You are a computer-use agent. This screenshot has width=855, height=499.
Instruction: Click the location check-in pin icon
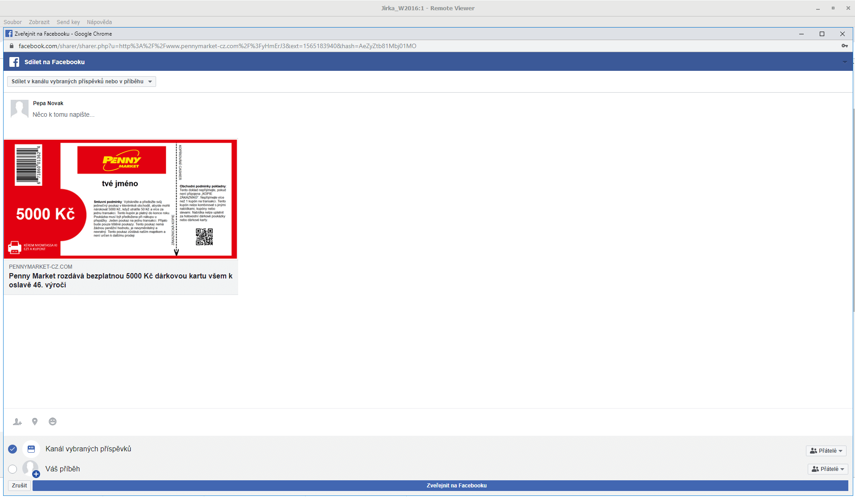click(35, 422)
